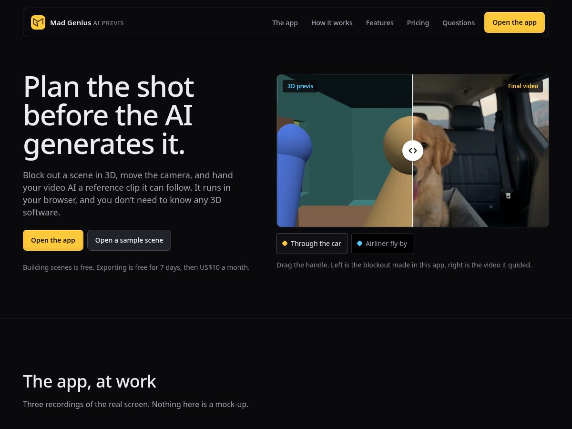The width and height of the screenshot is (572, 429).
Task: Click the Mad Genius logo icon
Action: tap(38, 22)
